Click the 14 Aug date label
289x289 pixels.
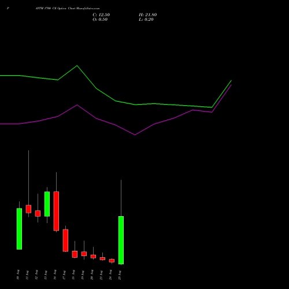tap(55, 275)
